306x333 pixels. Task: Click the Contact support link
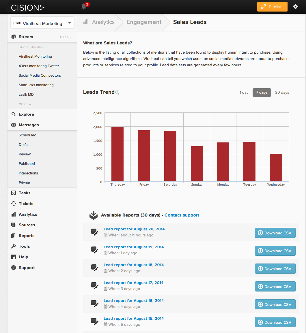coord(182,215)
